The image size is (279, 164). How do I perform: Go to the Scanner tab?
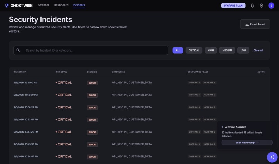pos(44,5)
